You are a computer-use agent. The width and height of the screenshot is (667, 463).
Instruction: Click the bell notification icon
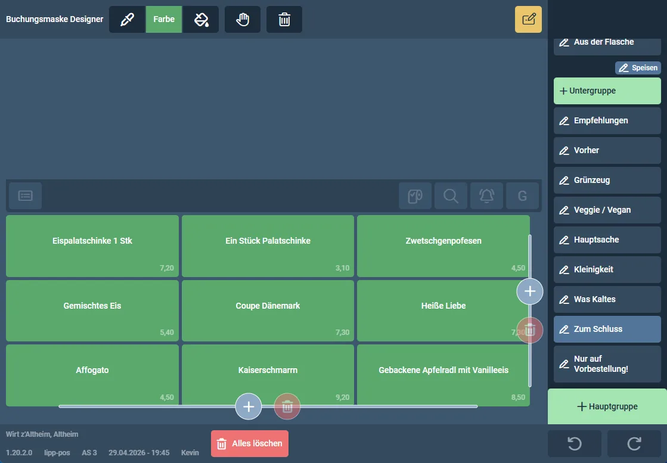(x=486, y=195)
